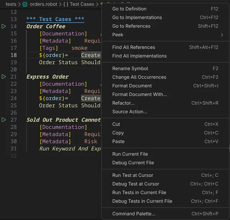Click the tests breadcrumb segment
Viewport: 230px width, 220px height.
[x=11, y=4]
